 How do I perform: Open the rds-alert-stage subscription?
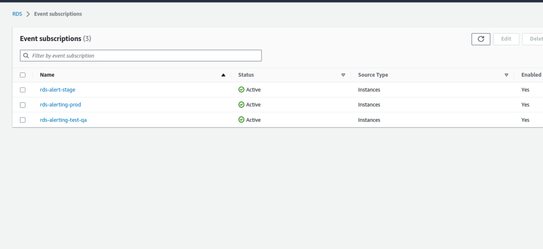(58, 90)
